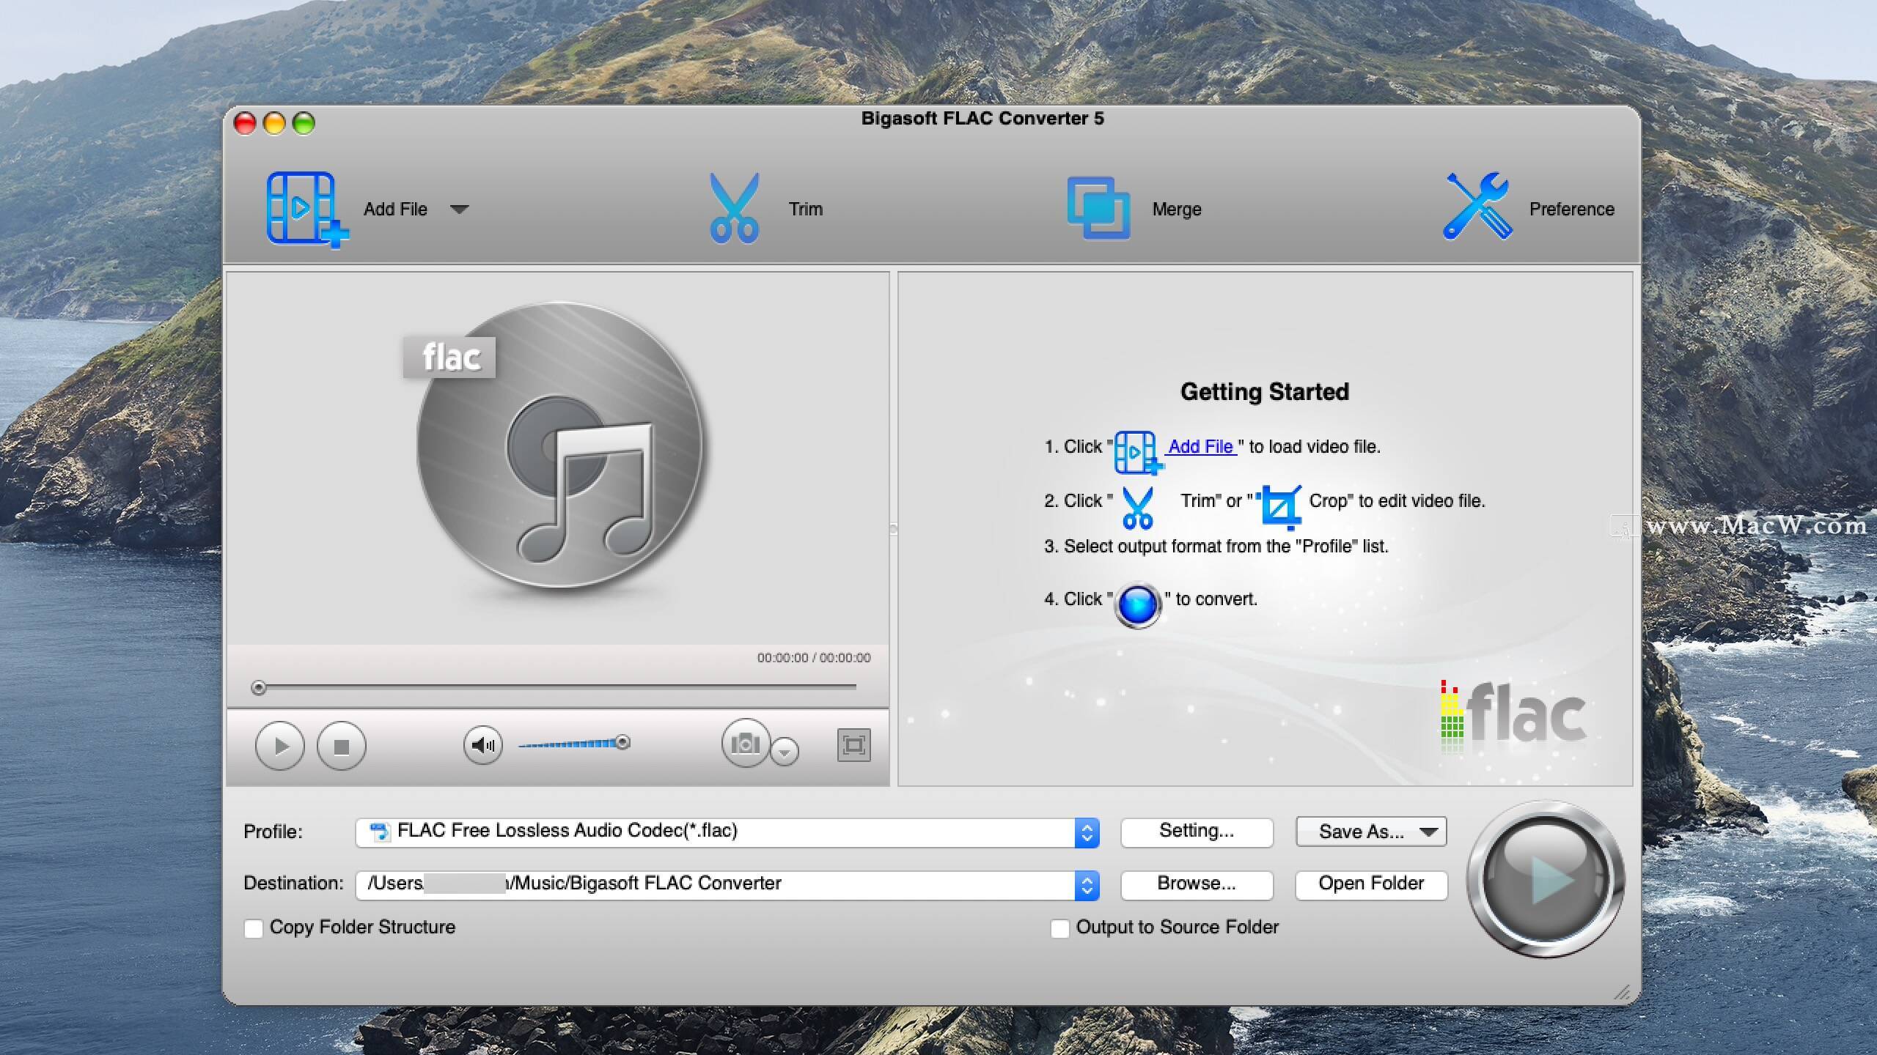Open the Profile format combo box
The height and width of the screenshot is (1055, 1877).
pos(727,832)
